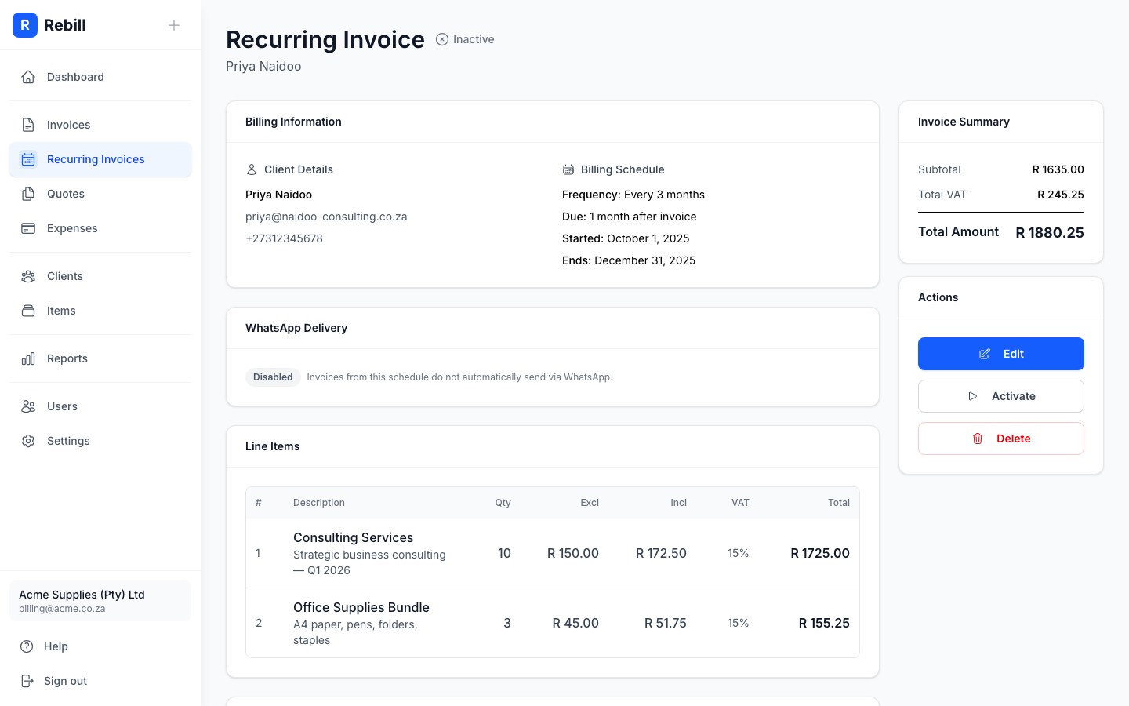Click the Acme Supplies company card

click(x=100, y=601)
